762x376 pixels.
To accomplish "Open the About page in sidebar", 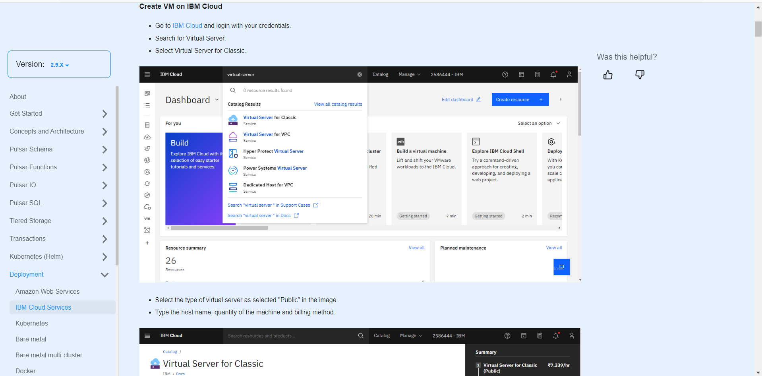I will click(18, 97).
